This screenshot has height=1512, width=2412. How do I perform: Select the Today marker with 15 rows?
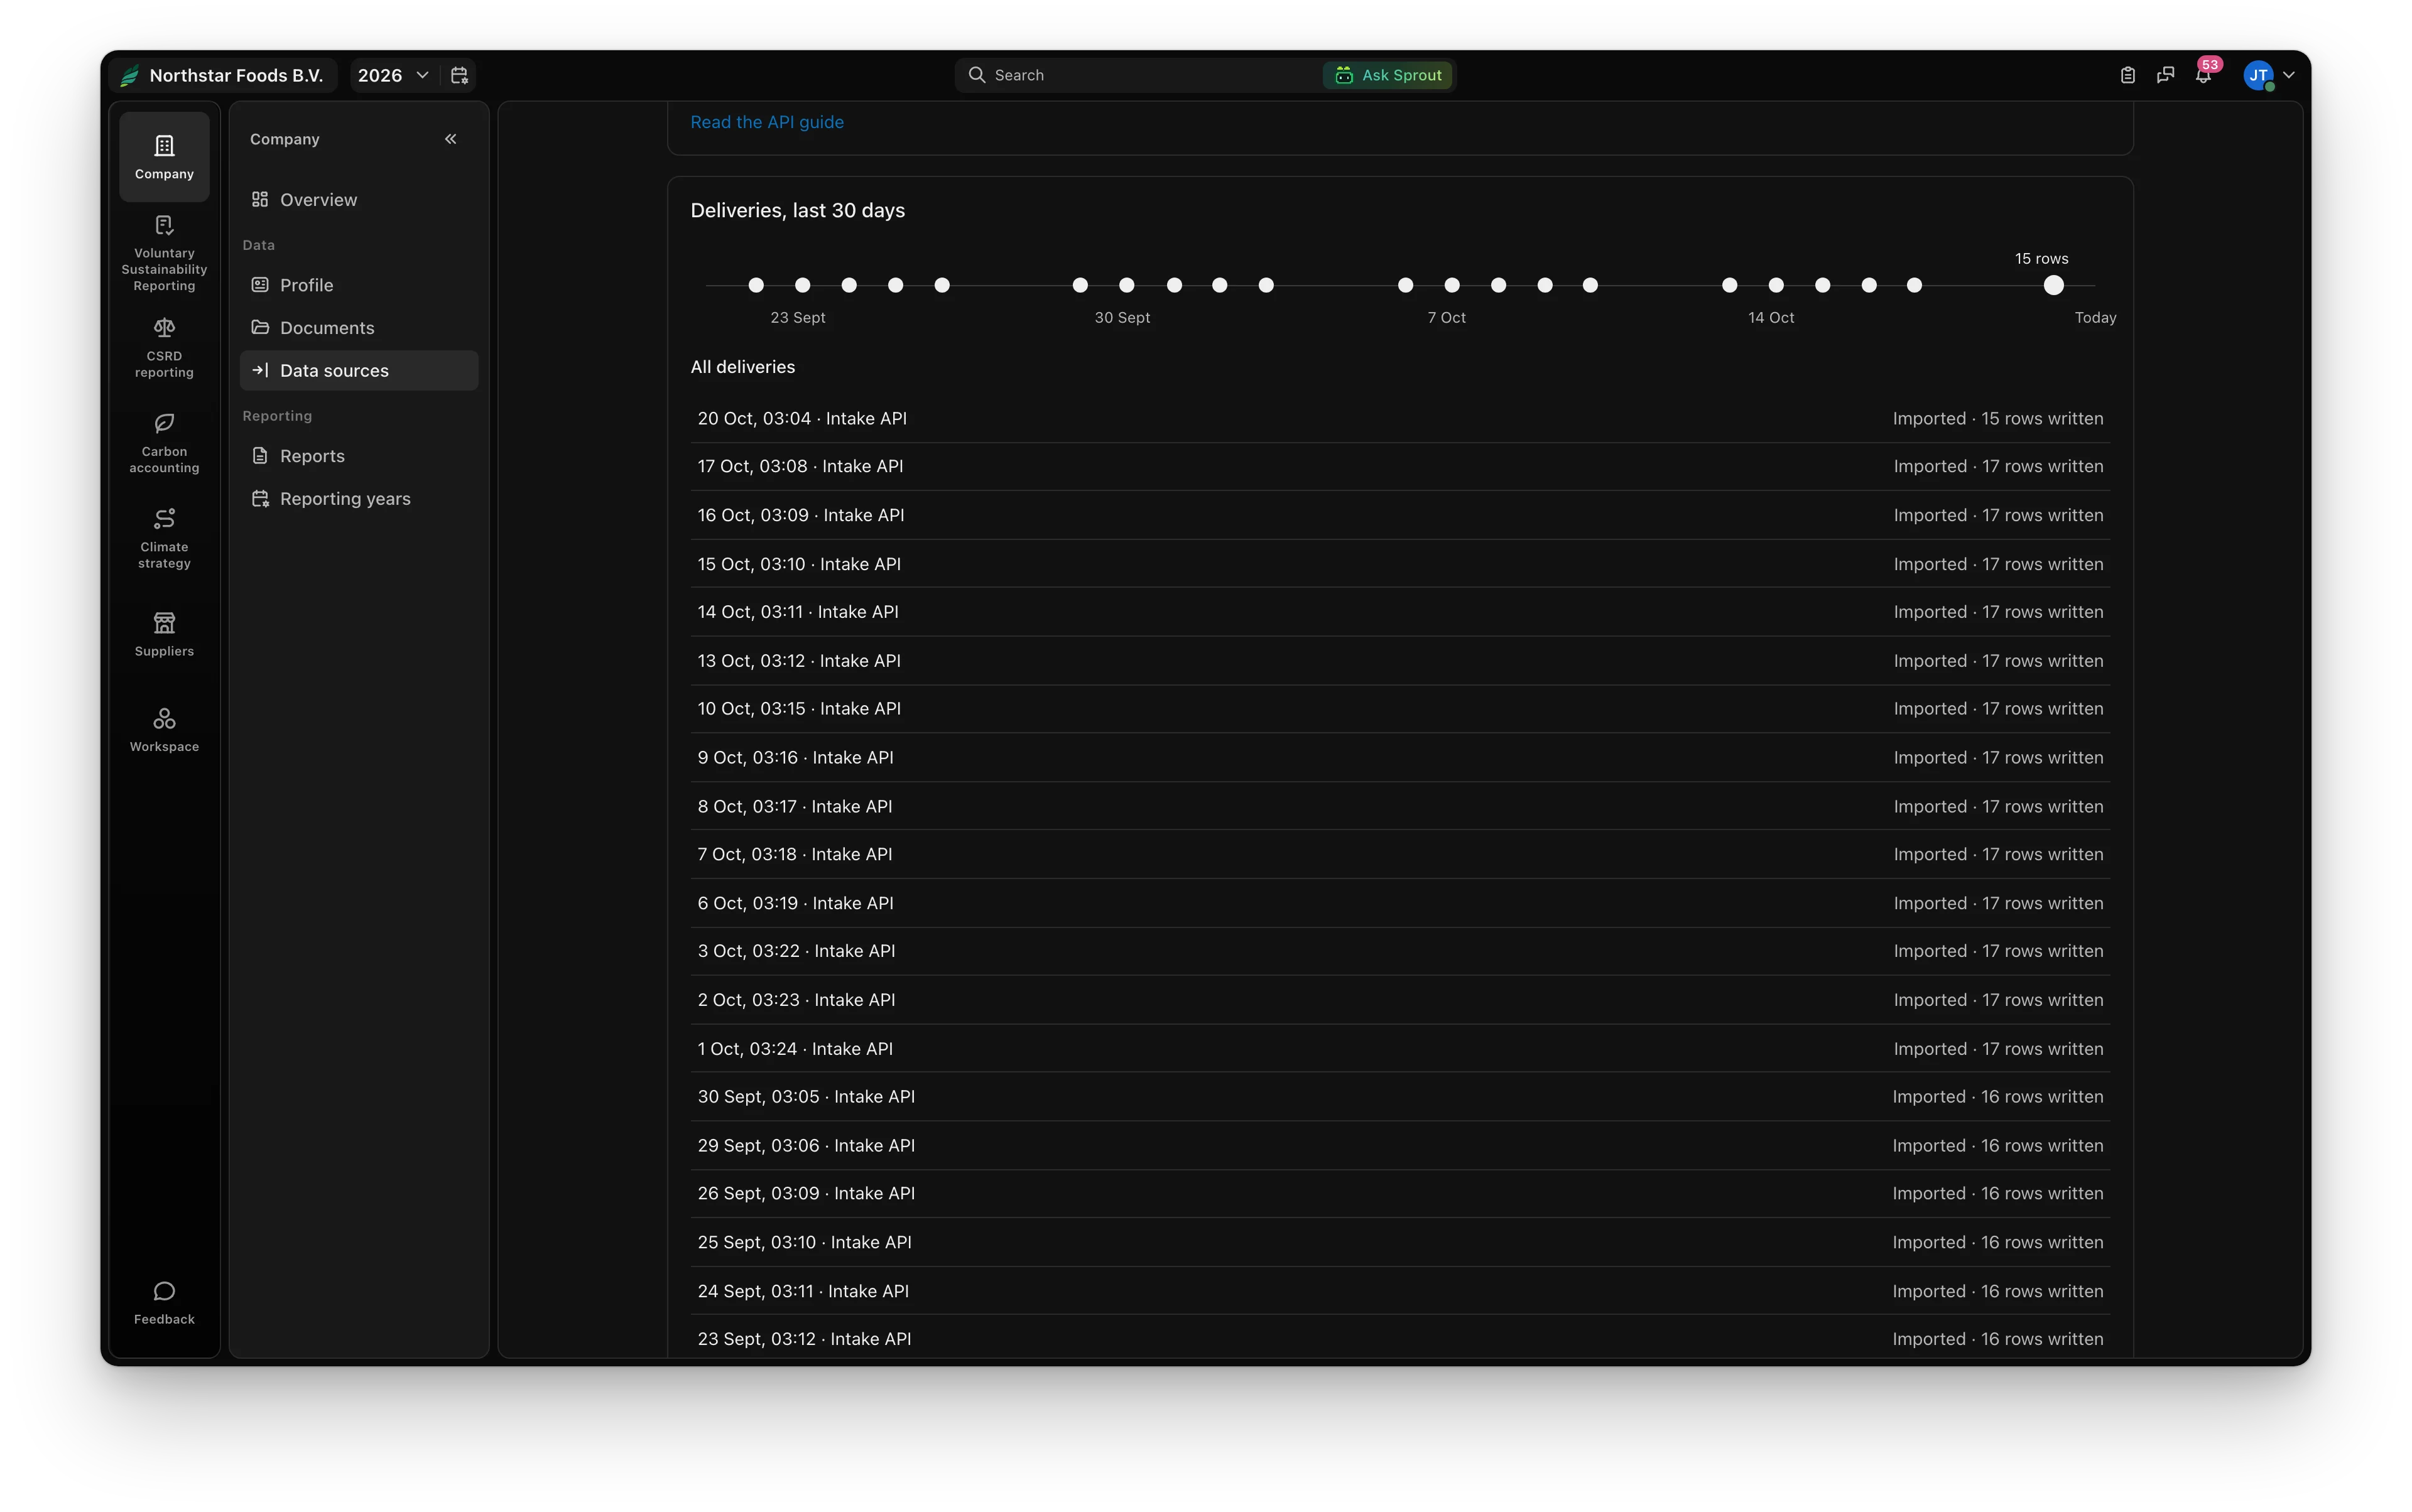tap(2054, 285)
